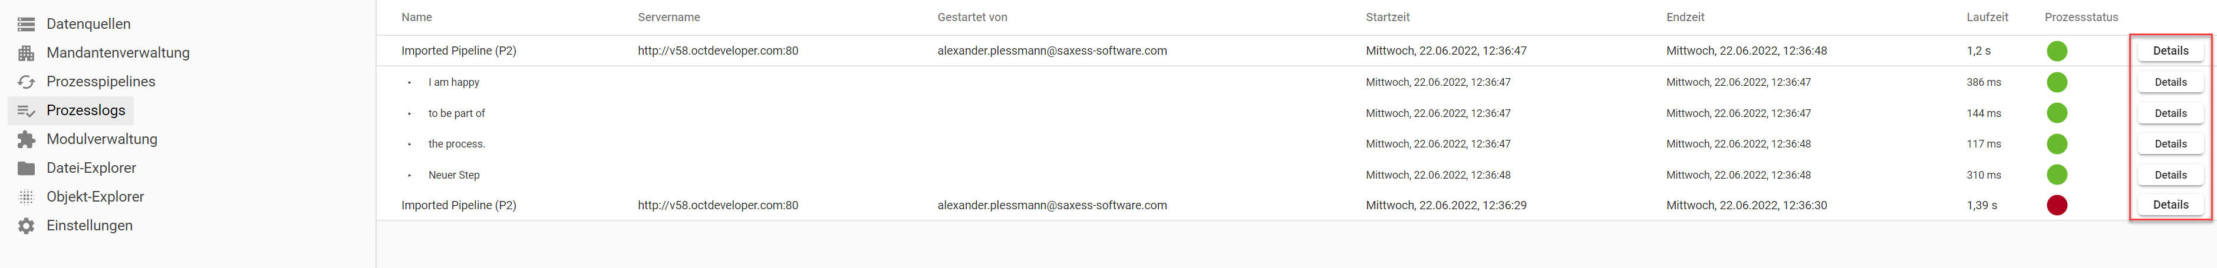Collapse the first Imported Pipeline (P2) row

click(458, 51)
